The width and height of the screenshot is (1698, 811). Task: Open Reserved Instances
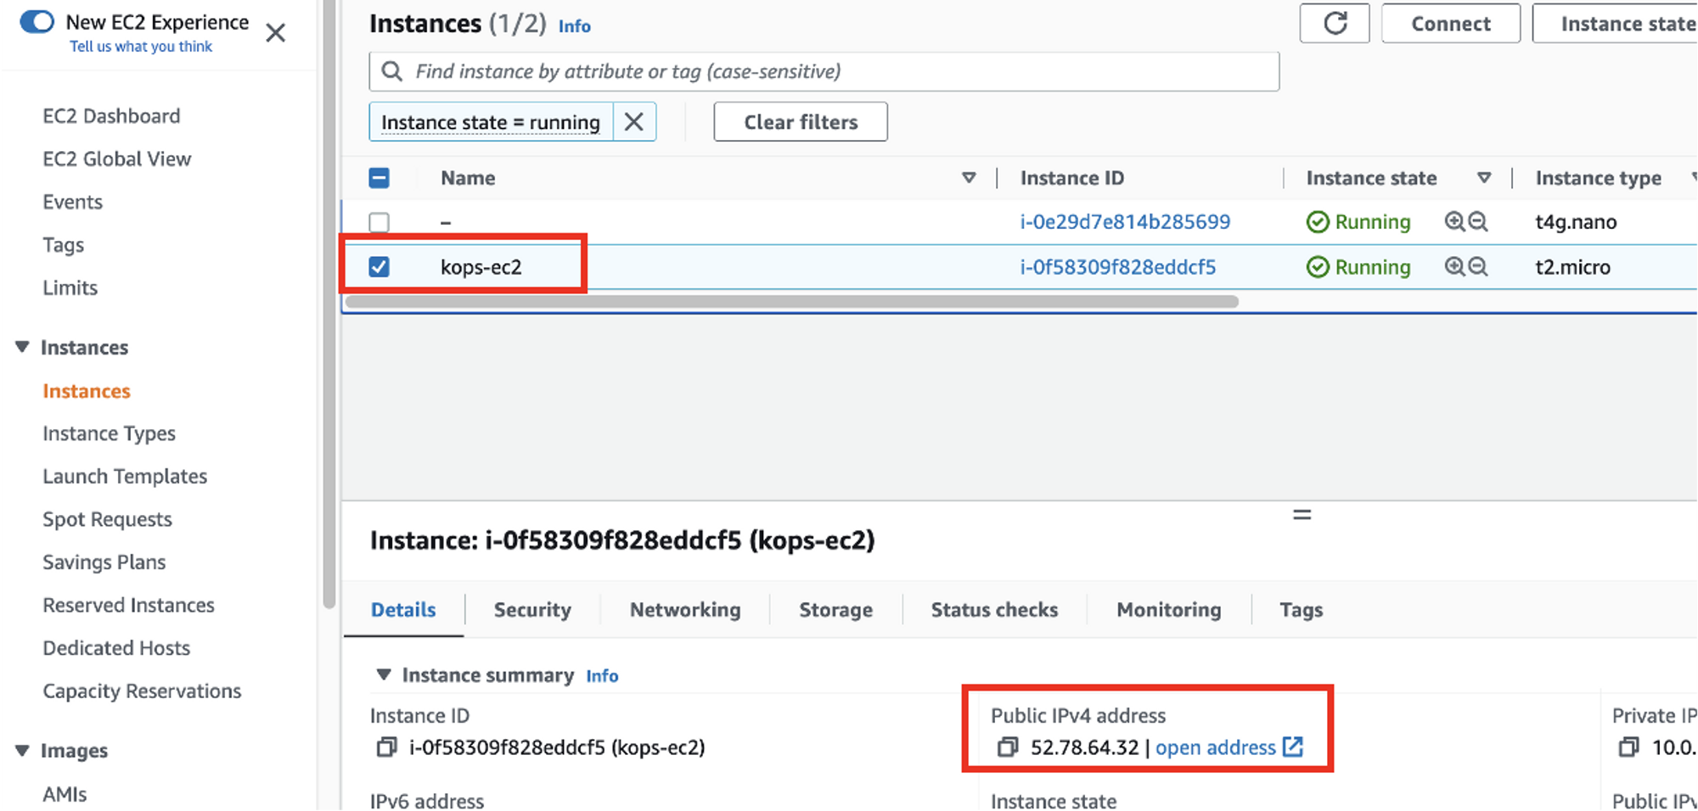pos(128,605)
